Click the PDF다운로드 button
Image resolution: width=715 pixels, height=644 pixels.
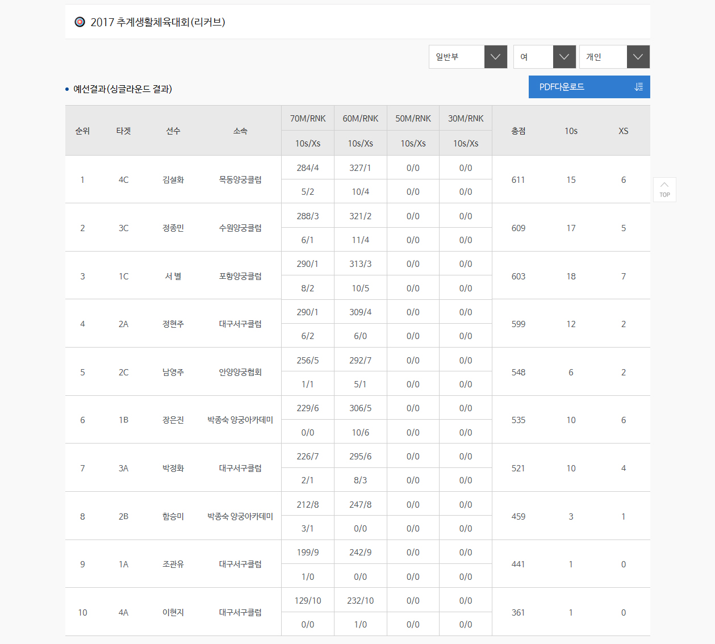click(x=588, y=87)
